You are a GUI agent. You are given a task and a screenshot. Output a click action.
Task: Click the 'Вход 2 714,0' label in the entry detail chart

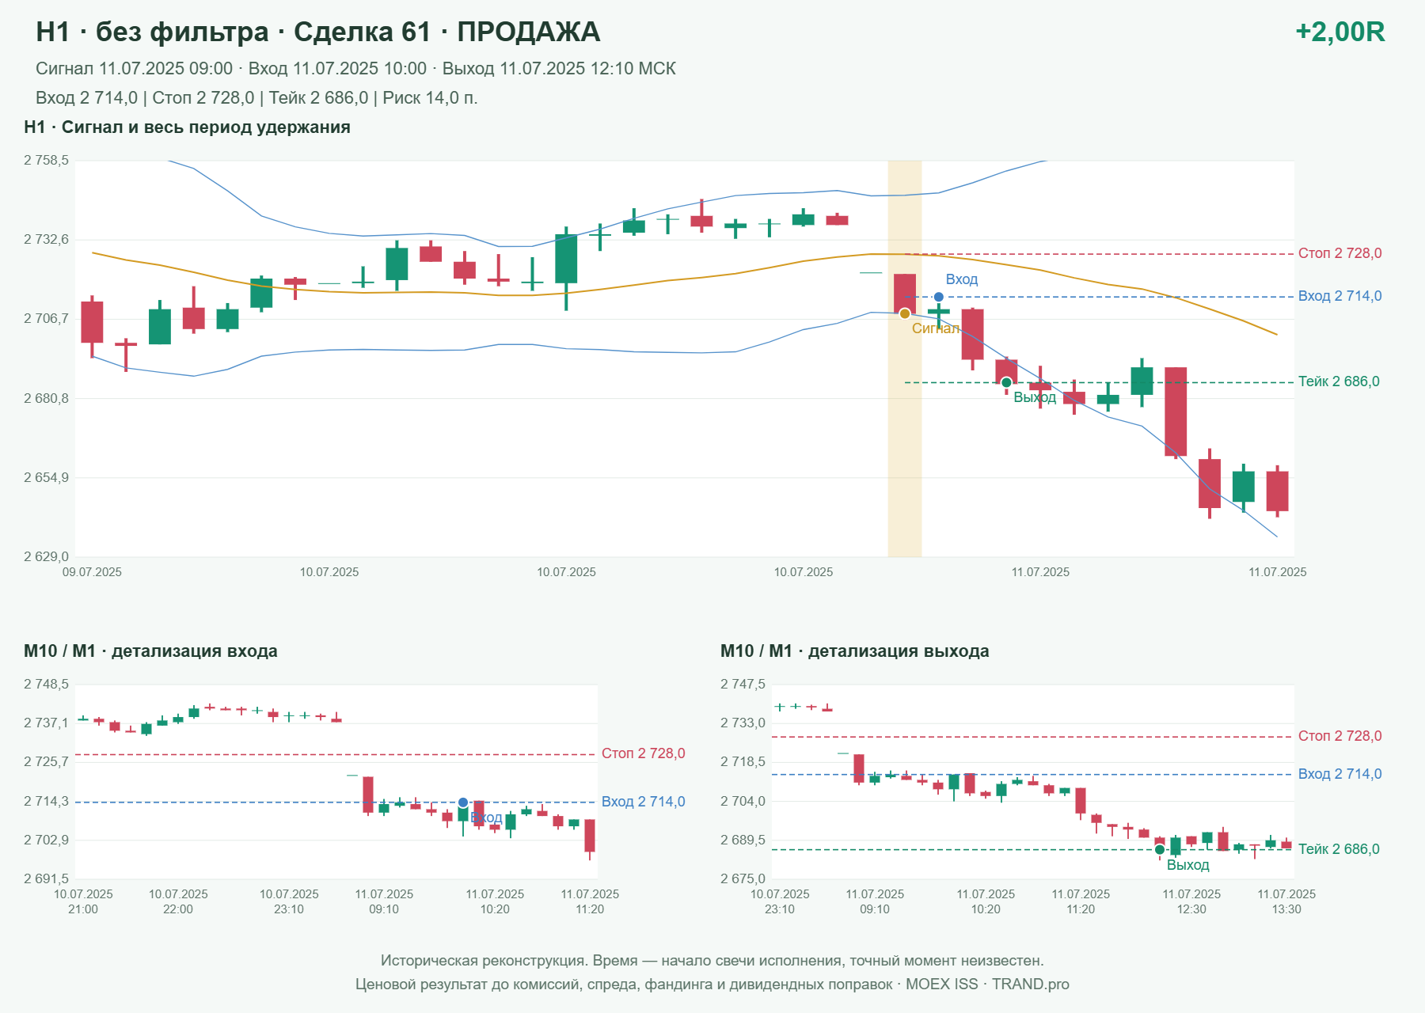tap(643, 802)
